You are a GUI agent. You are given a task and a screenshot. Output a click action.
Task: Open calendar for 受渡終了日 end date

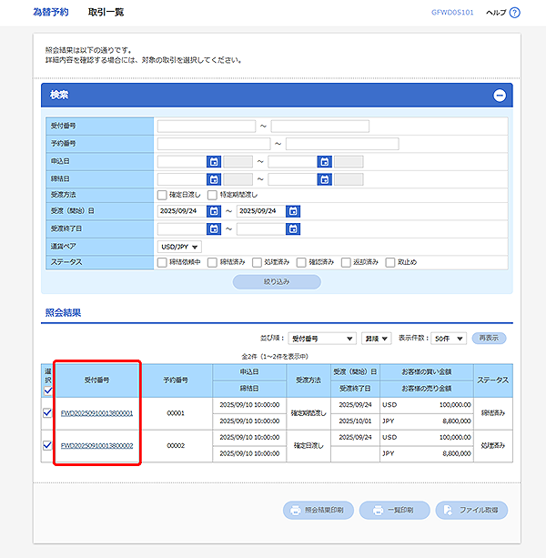[293, 228]
